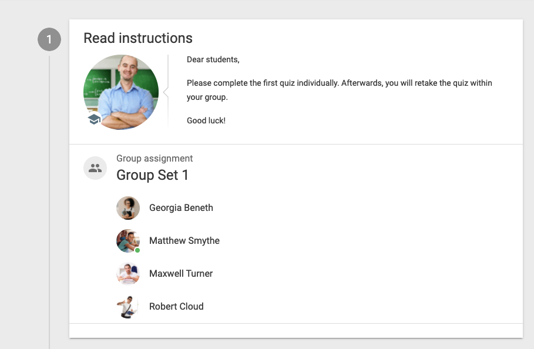Click the quiz instructions paragraph
Screen dimensions: 534x349
tap(339, 90)
